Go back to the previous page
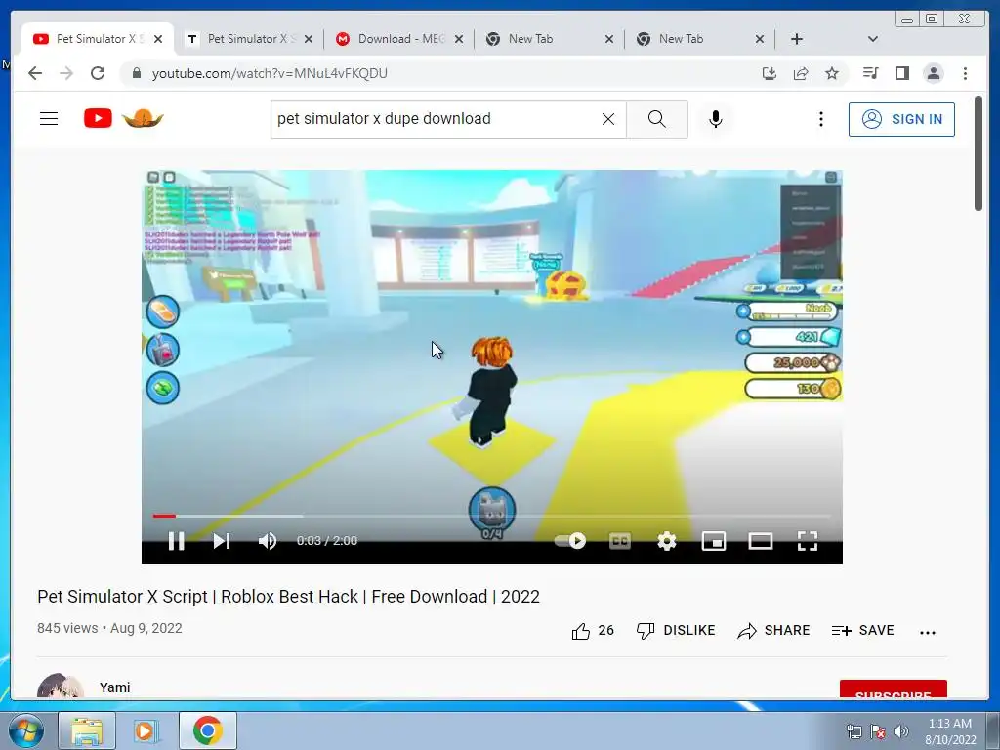The image size is (1000, 750). click(35, 73)
